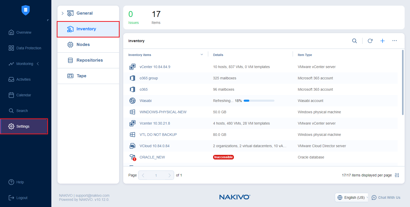The image size is (410, 207).
Task: Click Chat With Us button
Action: (x=386, y=197)
